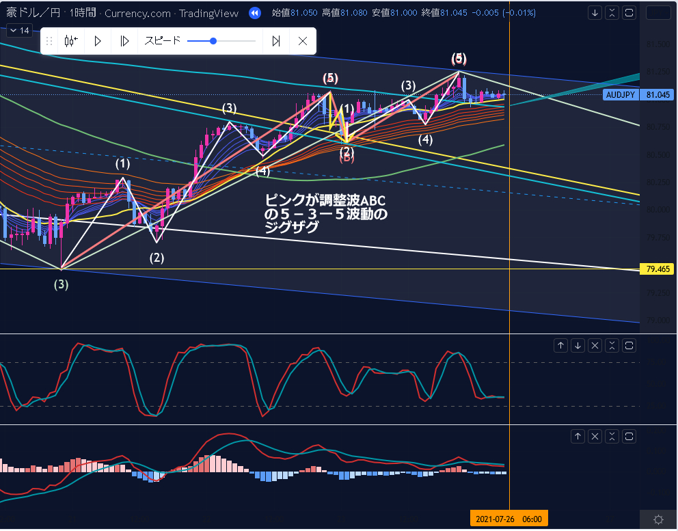Viewport: 678px width, 531px height.
Task: Close the bar replay toolbar
Action: 303,41
